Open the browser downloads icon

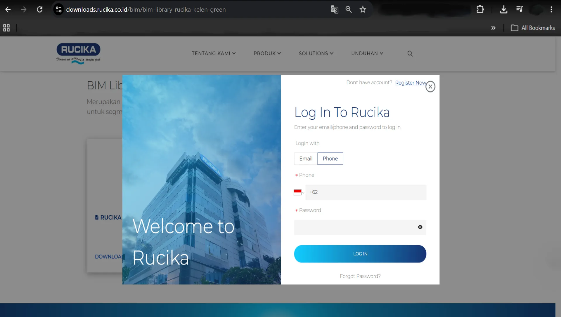coord(504,9)
